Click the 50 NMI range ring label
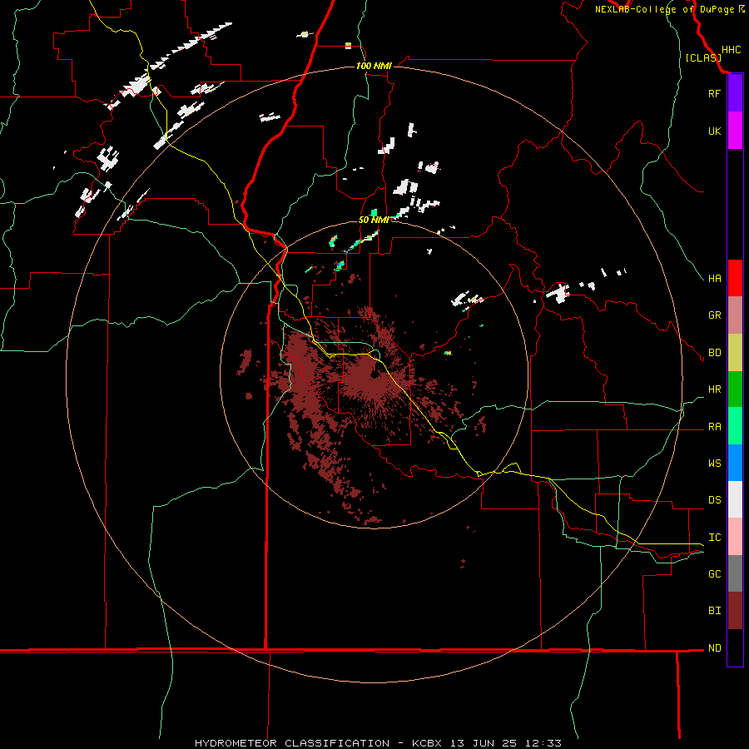This screenshot has height=749, width=749. pyautogui.click(x=374, y=220)
